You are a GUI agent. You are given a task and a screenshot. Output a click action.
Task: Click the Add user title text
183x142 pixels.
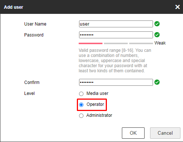14,7
